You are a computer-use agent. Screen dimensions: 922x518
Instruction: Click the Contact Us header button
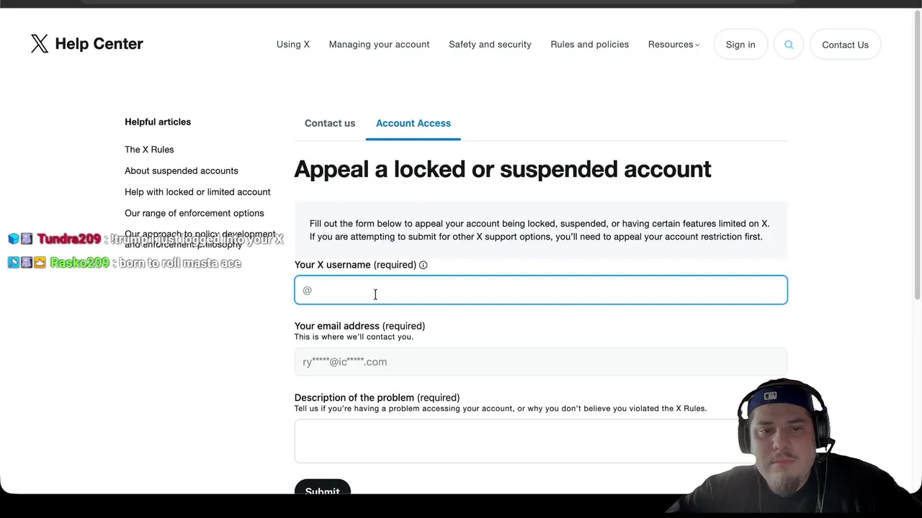pos(845,45)
